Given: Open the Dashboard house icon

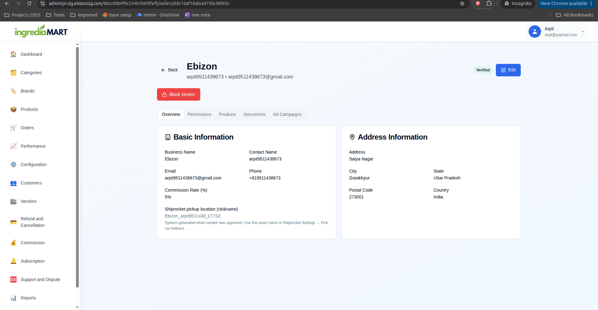Looking at the screenshot, I should coord(13,54).
